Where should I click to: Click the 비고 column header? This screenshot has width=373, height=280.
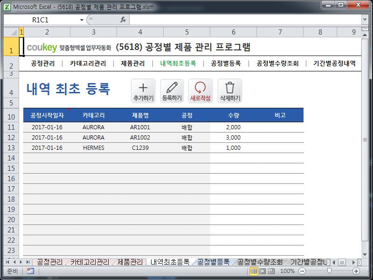click(280, 115)
